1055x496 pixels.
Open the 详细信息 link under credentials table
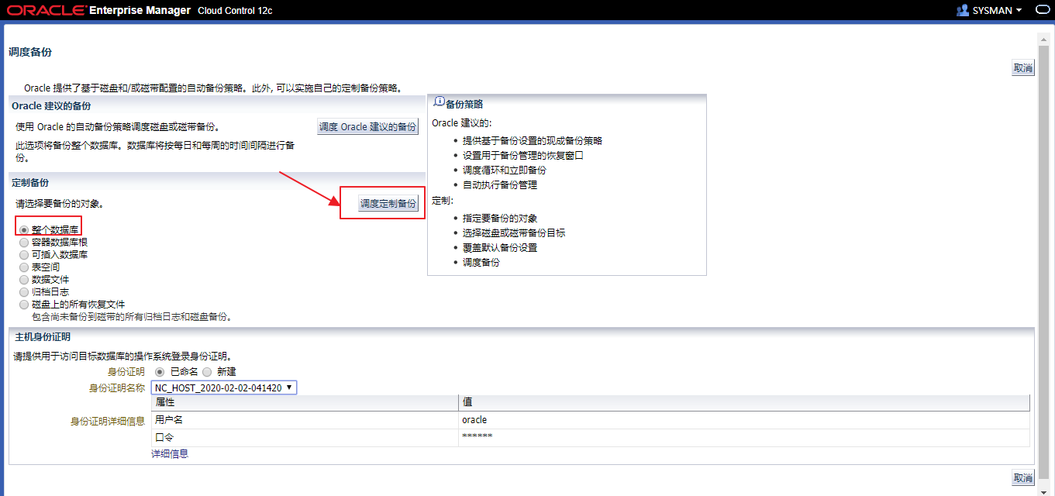pos(170,454)
